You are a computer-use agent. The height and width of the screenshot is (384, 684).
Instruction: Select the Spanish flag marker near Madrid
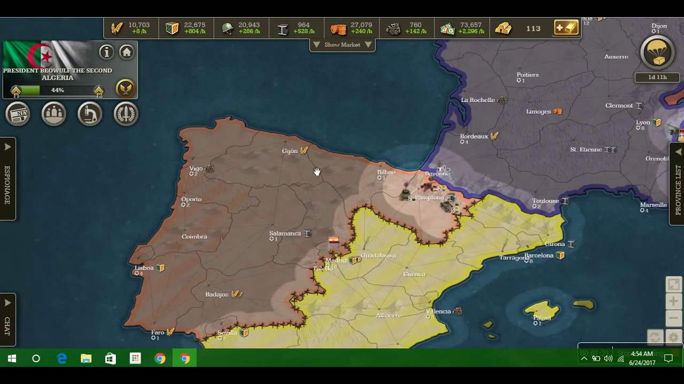tap(333, 241)
